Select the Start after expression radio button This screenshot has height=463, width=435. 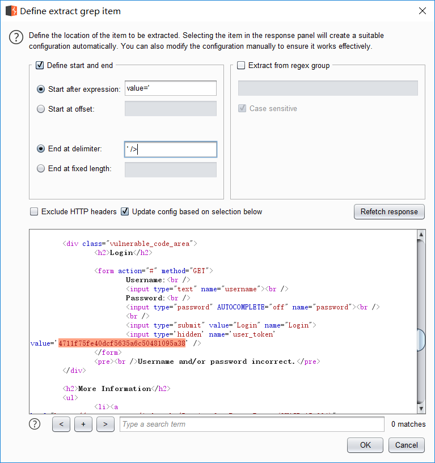click(41, 89)
